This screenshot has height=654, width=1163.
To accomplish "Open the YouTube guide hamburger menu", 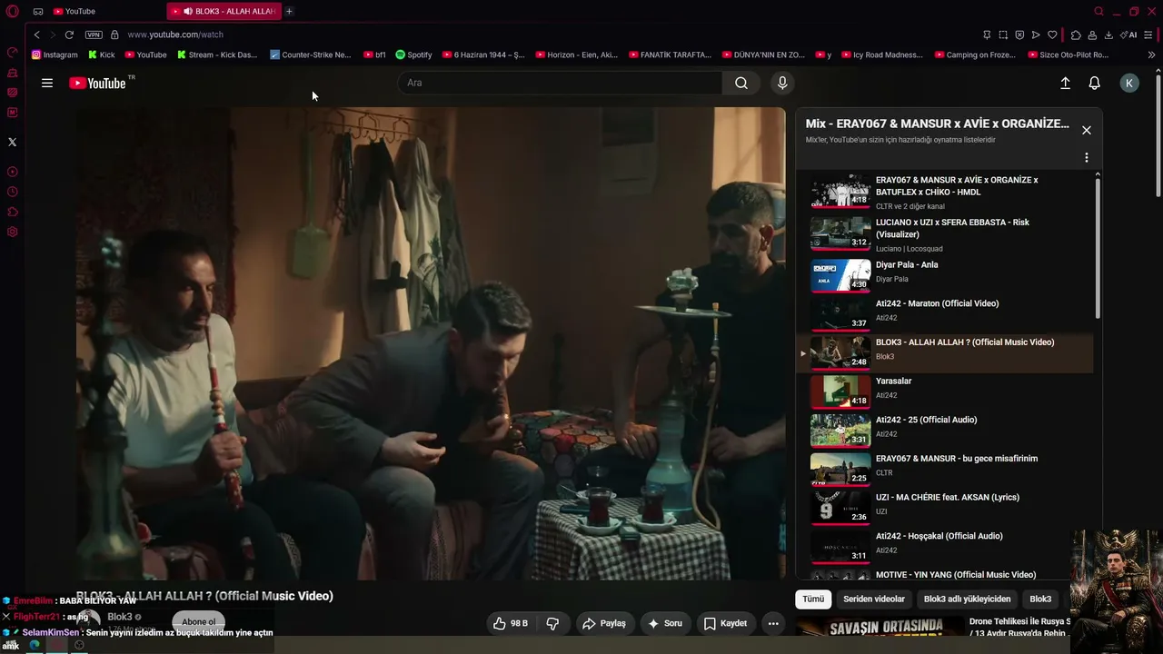I will coord(47,83).
